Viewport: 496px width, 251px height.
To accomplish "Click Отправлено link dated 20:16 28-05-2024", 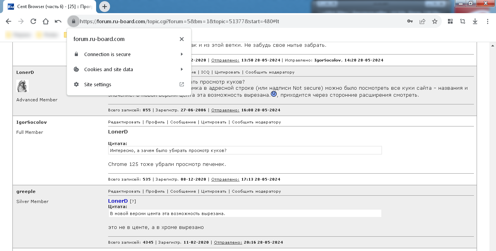I will (x=228, y=242).
